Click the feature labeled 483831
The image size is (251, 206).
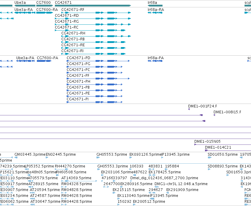coord(155,166)
